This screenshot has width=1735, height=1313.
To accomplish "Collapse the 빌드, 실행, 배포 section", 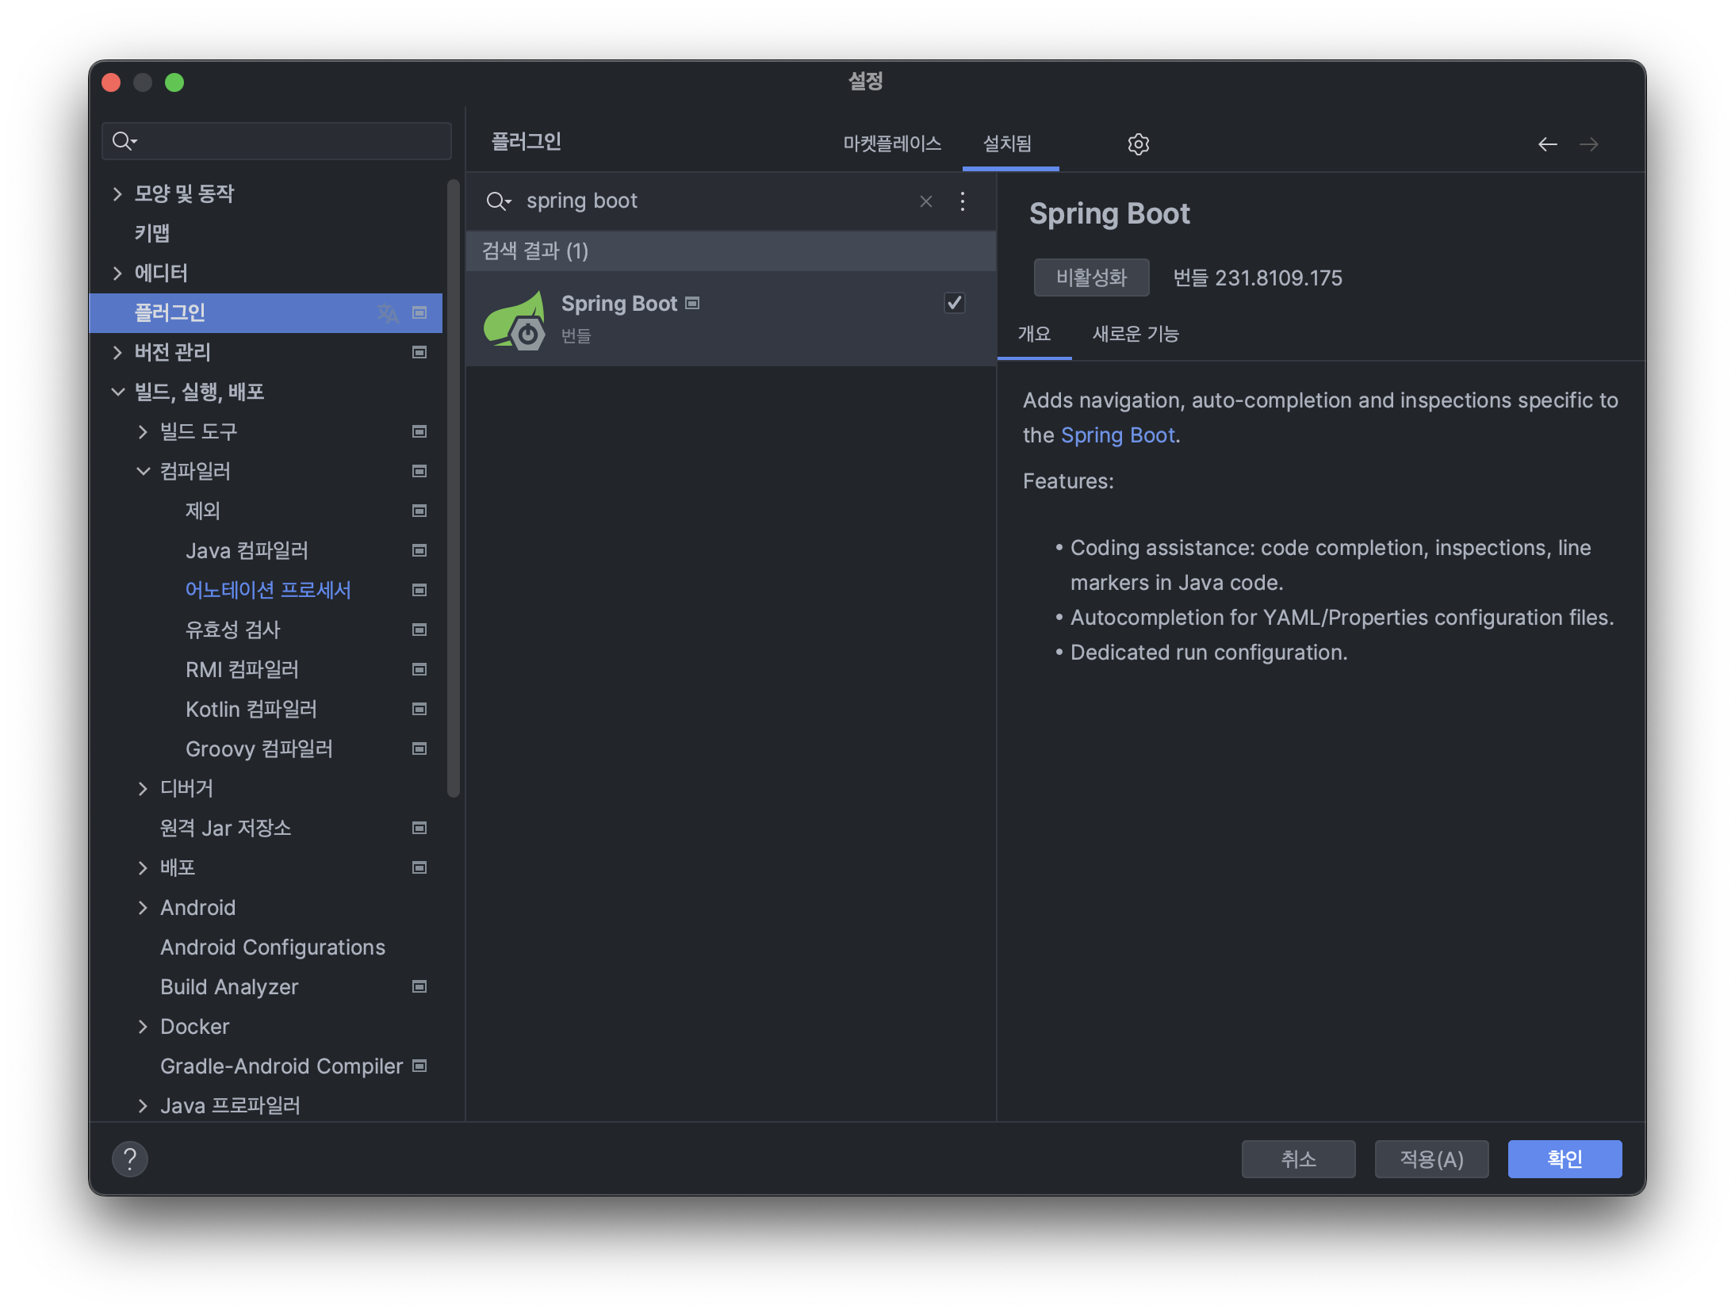I will pyautogui.click(x=117, y=392).
